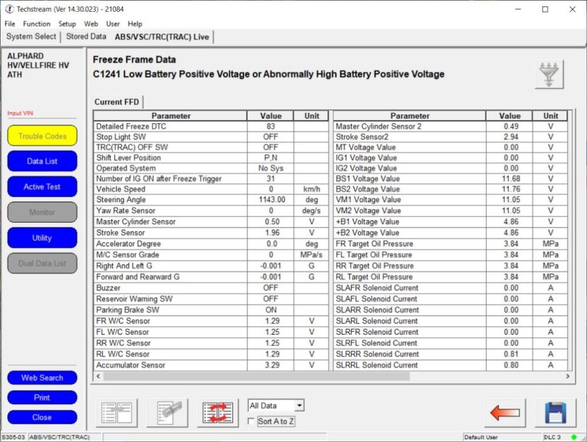Screen dimensions: 587x442
Task: Click the right Unit column header
Action: tap(550, 116)
